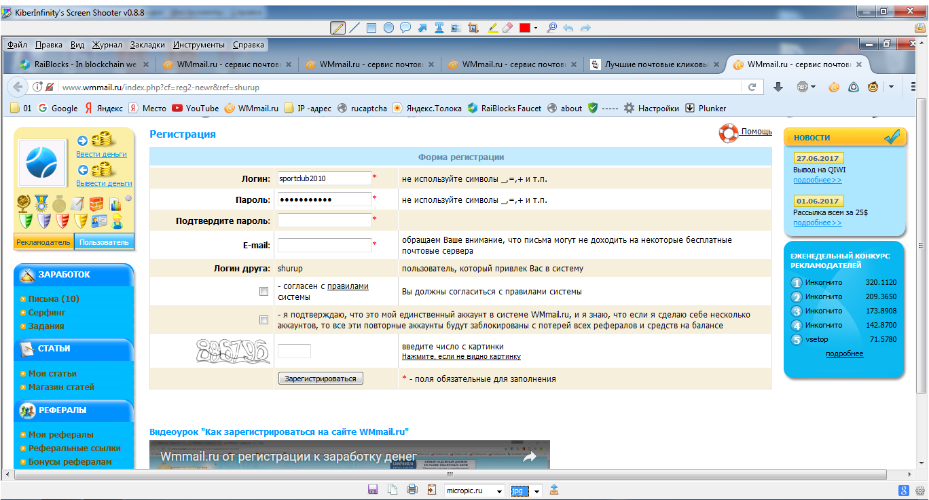Open Серфинг in sidebar
The image size is (929, 500).
pos(47,313)
